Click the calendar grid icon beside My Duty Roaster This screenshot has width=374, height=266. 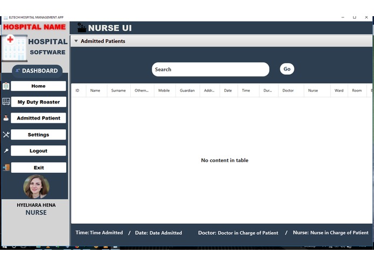6,102
